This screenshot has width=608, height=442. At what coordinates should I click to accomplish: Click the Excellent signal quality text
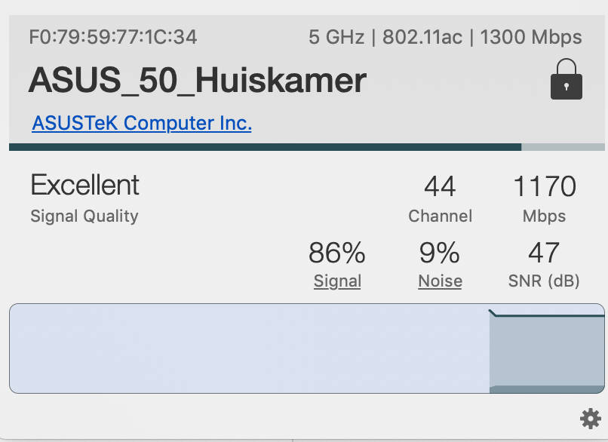click(x=84, y=185)
